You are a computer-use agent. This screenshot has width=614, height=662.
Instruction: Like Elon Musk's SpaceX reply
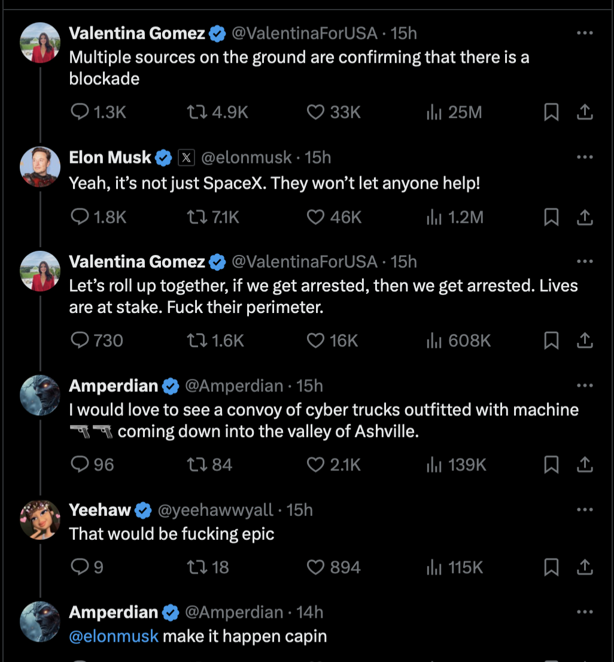[315, 217]
